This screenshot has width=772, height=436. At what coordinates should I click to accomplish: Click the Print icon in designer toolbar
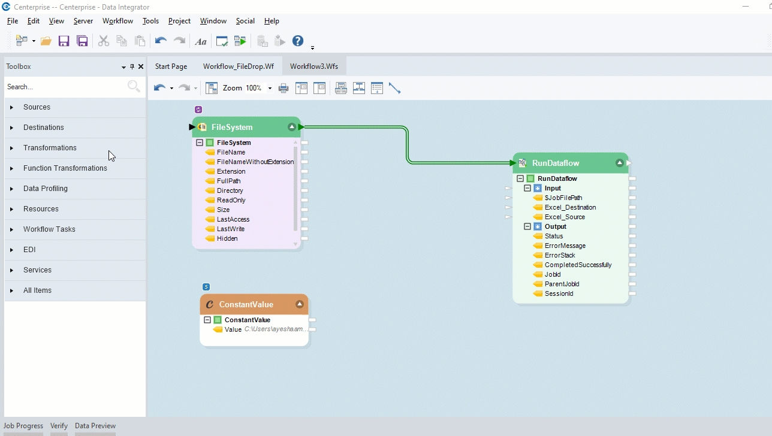tap(284, 88)
